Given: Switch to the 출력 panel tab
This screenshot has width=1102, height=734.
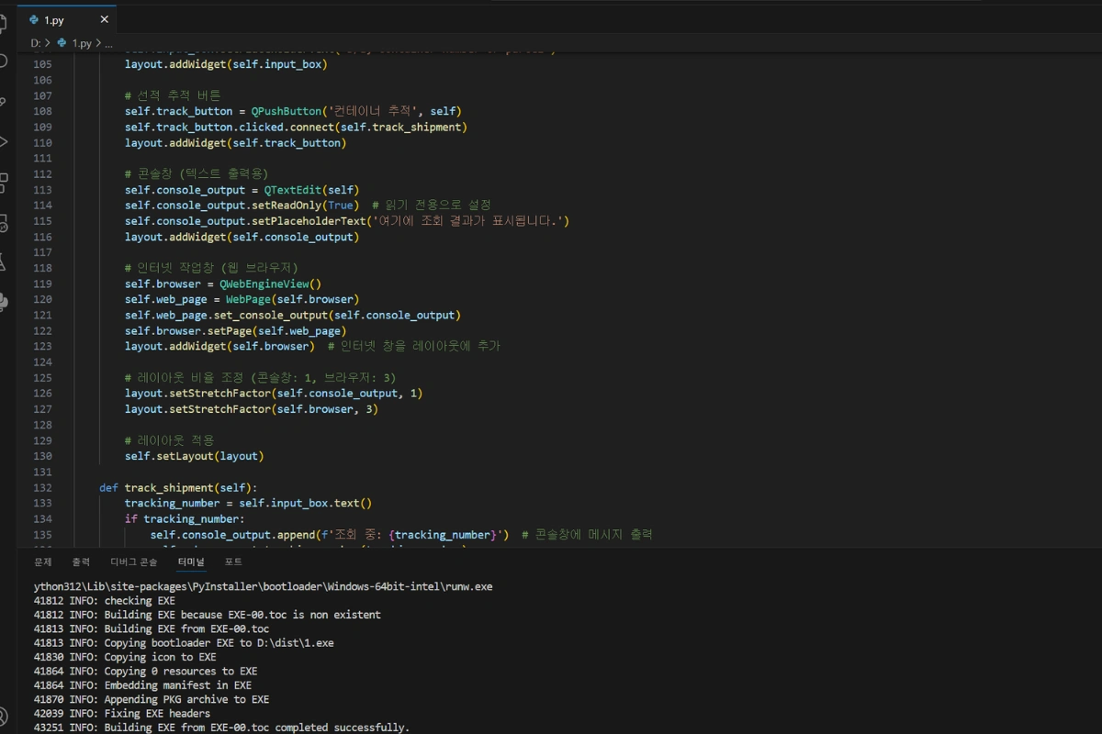Looking at the screenshot, I should pyautogui.click(x=82, y=562).
